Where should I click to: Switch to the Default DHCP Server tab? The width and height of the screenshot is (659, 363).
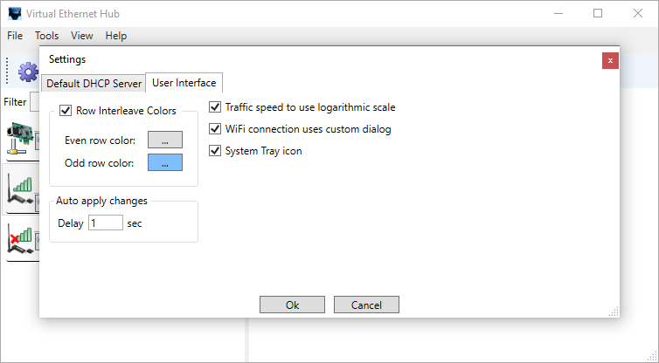[93, 84]
